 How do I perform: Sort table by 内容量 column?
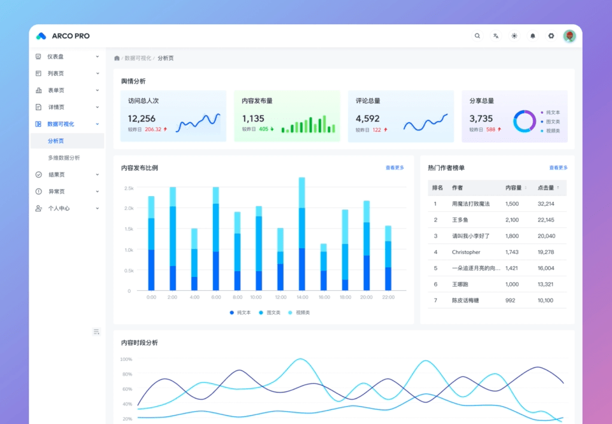tap(516, 188)
